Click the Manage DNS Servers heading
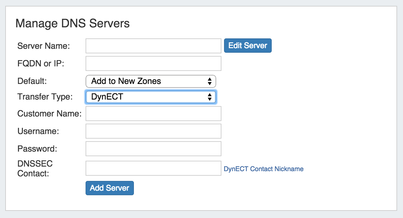Image resolution: width=403 pixels, height=218 pixels. click(x=73, y=24)
